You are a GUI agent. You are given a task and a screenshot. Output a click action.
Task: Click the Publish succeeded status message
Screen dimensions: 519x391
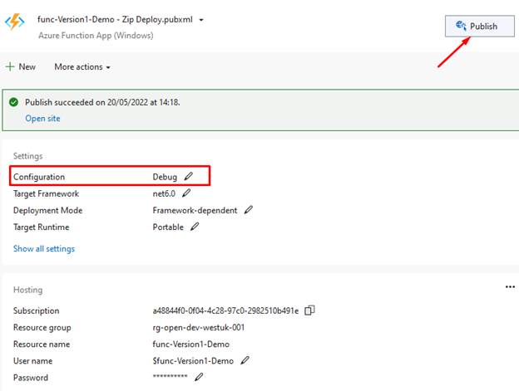(x=102, y=102)
